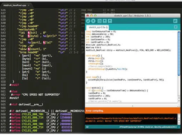Click the attachInterrupt line in the sketch
Screen dimensions: 182x135
pyautogui.click(x=108, y=69)
